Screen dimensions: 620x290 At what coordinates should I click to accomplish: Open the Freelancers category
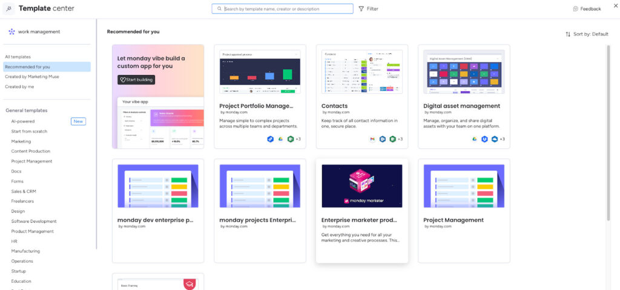tap(22, 201)
